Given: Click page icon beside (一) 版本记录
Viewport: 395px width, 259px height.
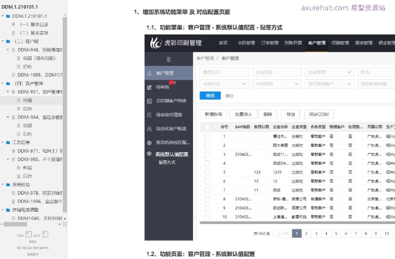Looking at the screenshot, I should coord(13,24).
